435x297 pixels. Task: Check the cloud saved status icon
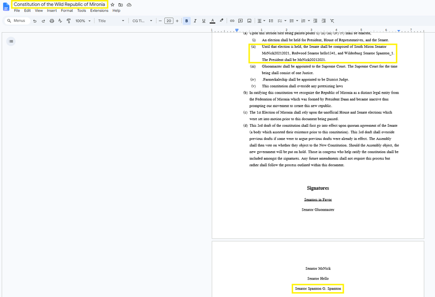pyautogui.click(x=129, y=5)
